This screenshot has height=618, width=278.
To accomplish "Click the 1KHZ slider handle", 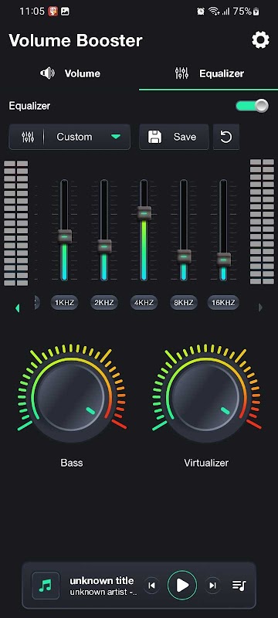I will (x=65, y=236).
